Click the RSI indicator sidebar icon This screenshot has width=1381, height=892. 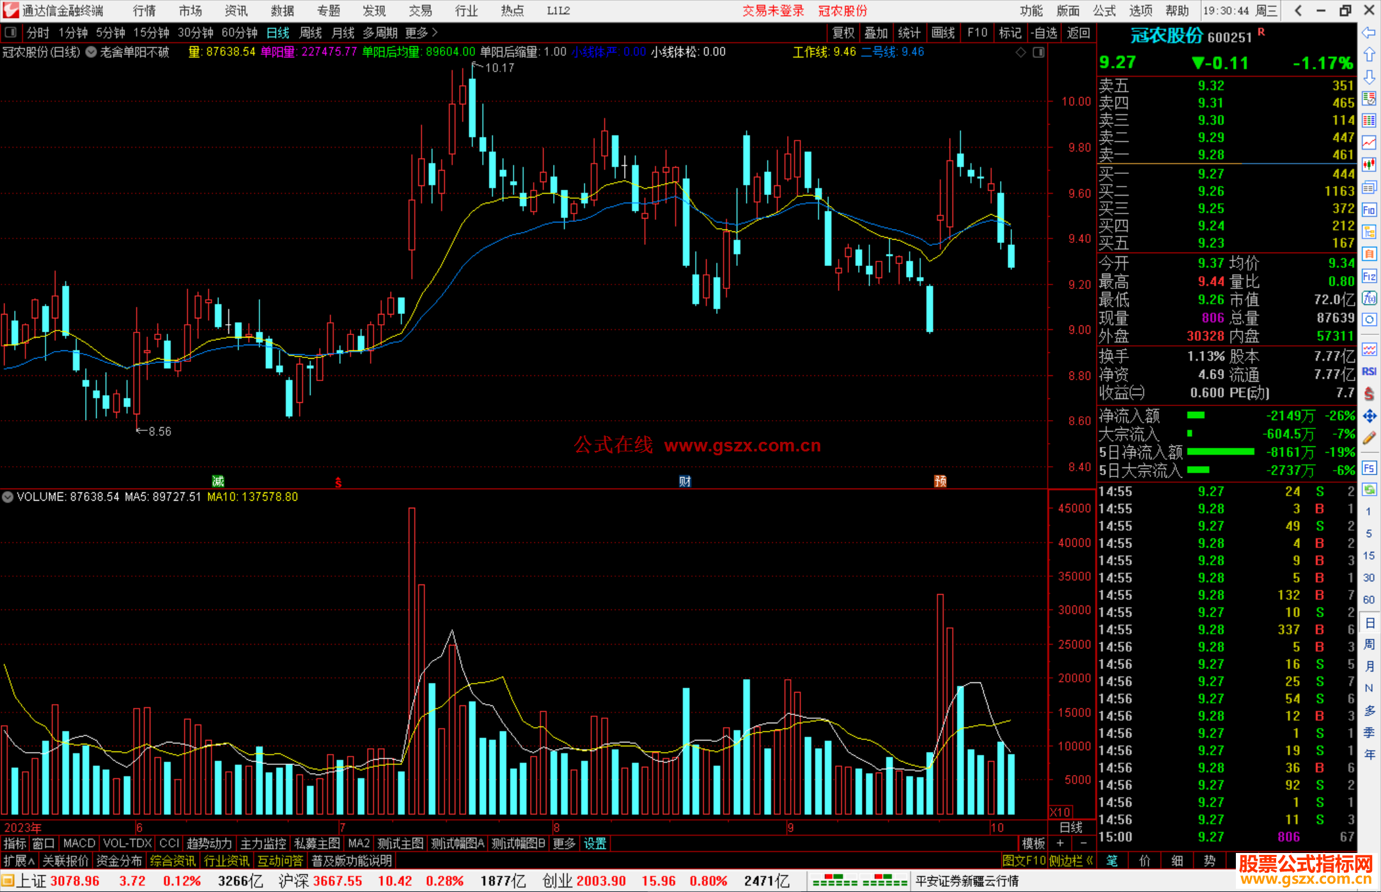[x=1369, y=372]
